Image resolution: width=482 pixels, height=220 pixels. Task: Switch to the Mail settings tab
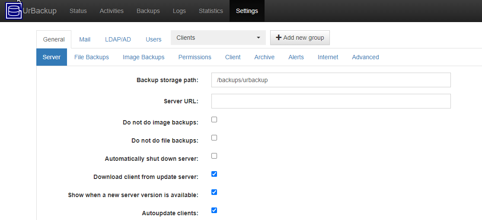[x=85, y=39]
